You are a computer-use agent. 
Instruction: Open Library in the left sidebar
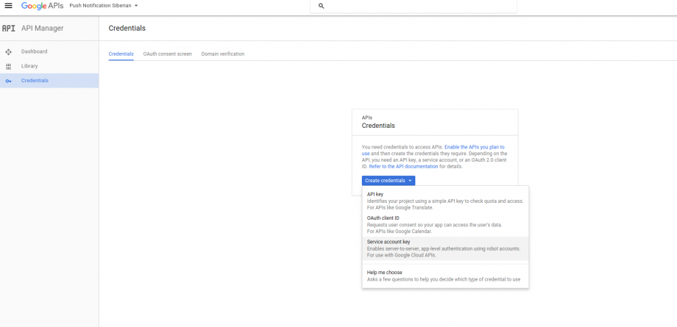point(29,66)
